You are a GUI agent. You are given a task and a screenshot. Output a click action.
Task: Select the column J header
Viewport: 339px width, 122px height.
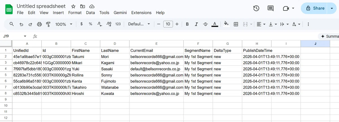point(315,44)
